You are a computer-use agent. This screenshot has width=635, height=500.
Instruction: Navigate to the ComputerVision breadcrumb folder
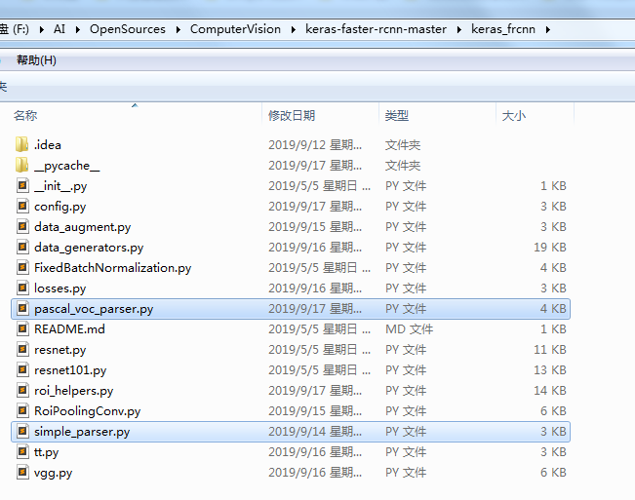tap(235, 29)
